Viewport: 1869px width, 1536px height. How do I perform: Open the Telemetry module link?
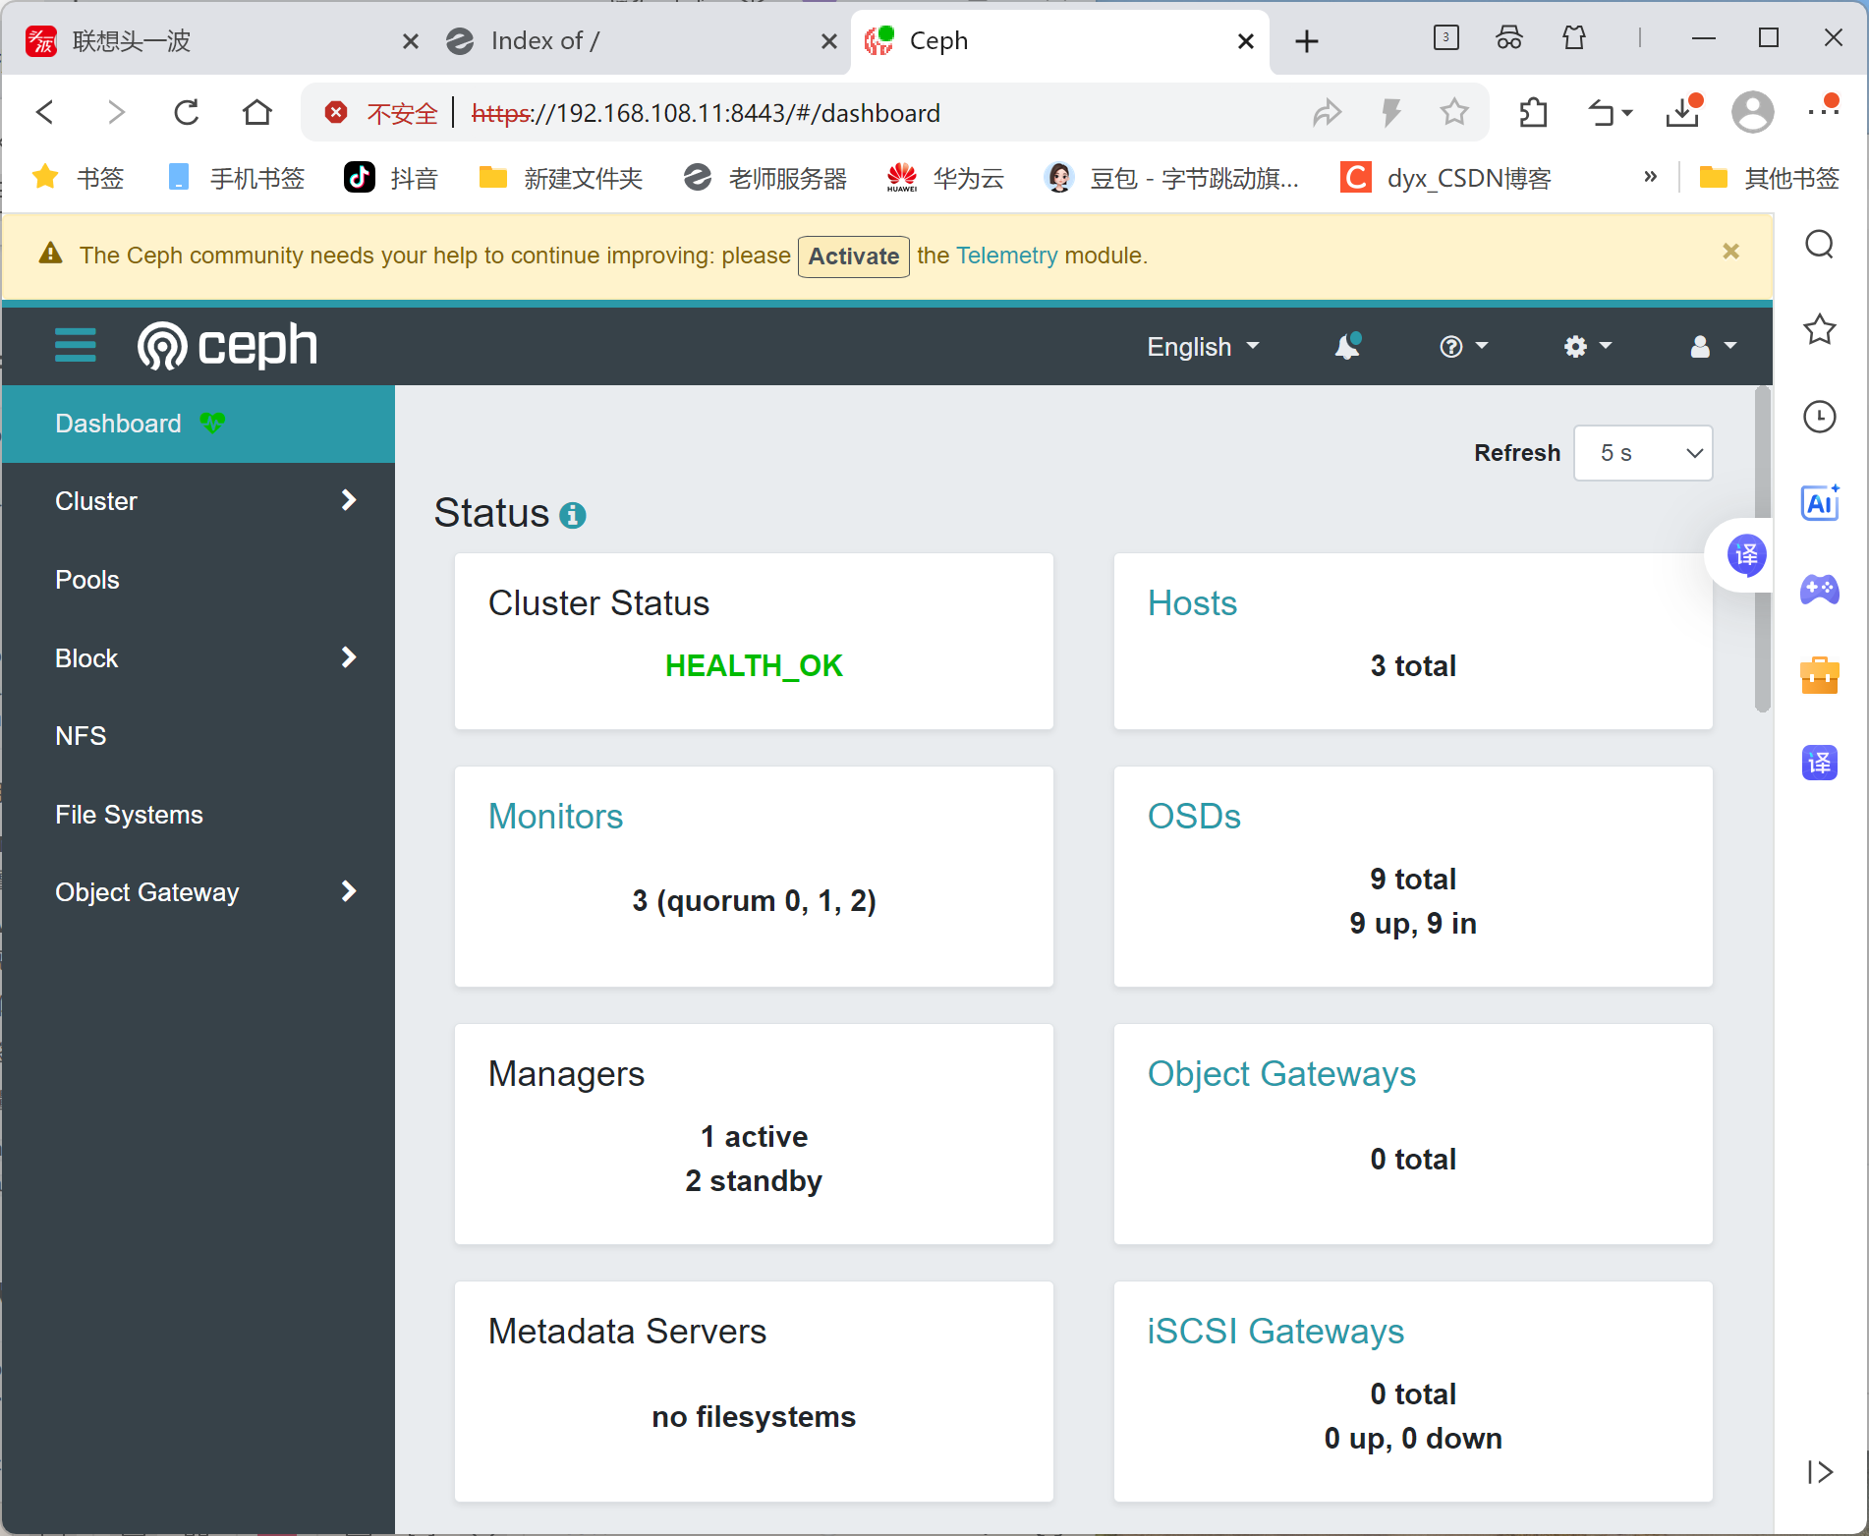[x=1006, y=256]
